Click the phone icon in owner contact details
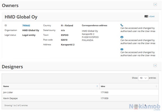This screenshot has width=162, height=112. [x=122, y=25]
